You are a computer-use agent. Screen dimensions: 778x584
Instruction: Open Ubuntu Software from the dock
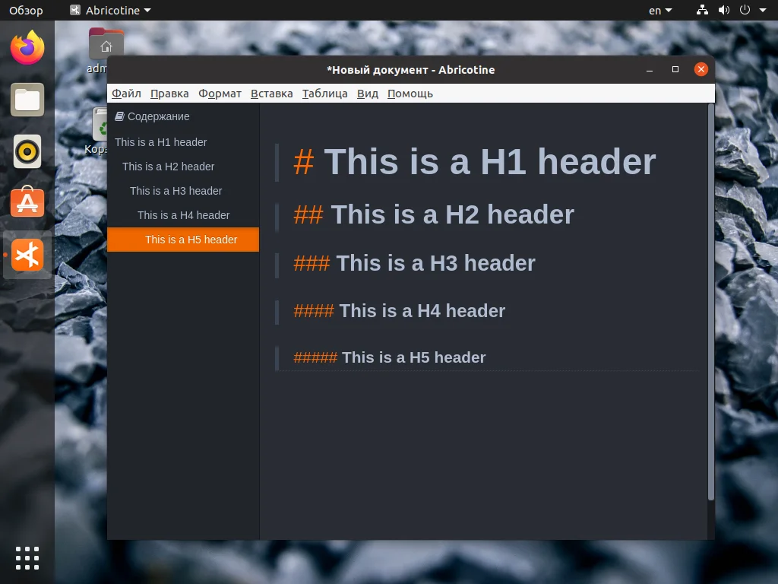click(27, 202)
